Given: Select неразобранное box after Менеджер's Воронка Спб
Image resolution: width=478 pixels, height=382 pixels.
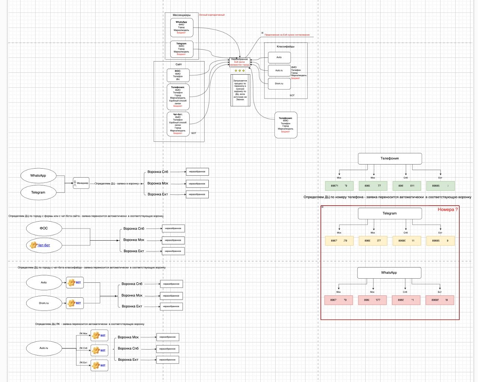Looking at the screenshot, I should tap(197, 172).
